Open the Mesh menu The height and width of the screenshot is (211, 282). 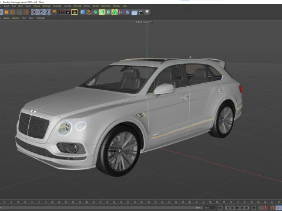tap(21, 6)
